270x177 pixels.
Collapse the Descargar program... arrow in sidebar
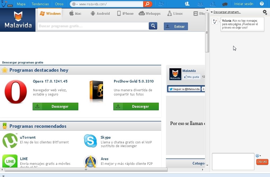coord(211,12)
